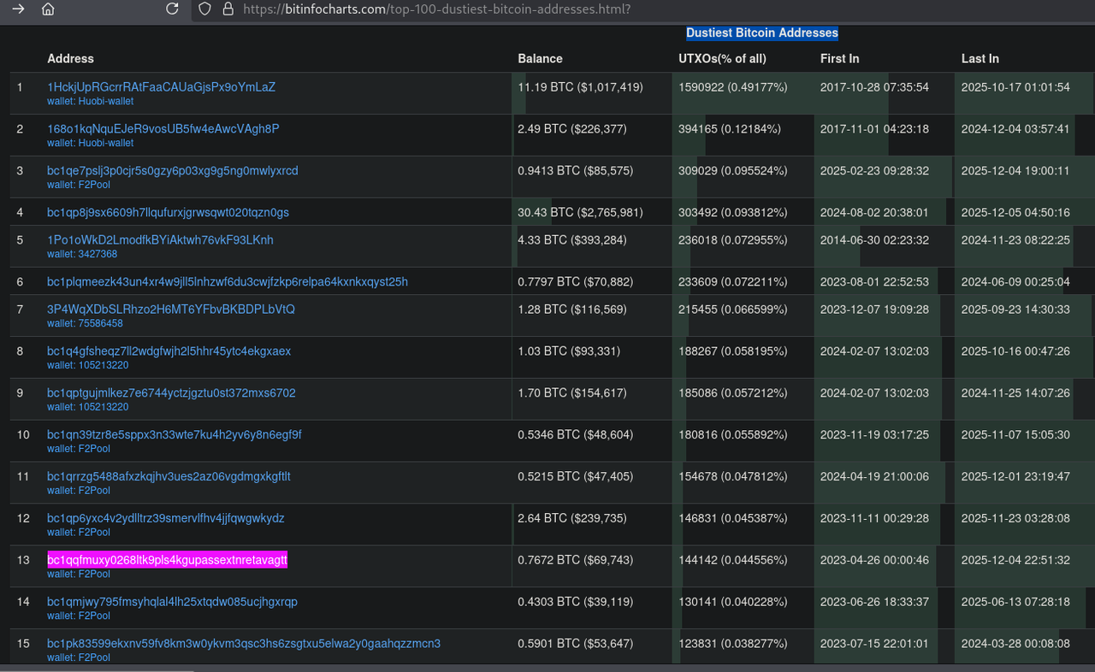
Task: Open F2Pool wallet link under rank 3
Action: pos(79,185)
